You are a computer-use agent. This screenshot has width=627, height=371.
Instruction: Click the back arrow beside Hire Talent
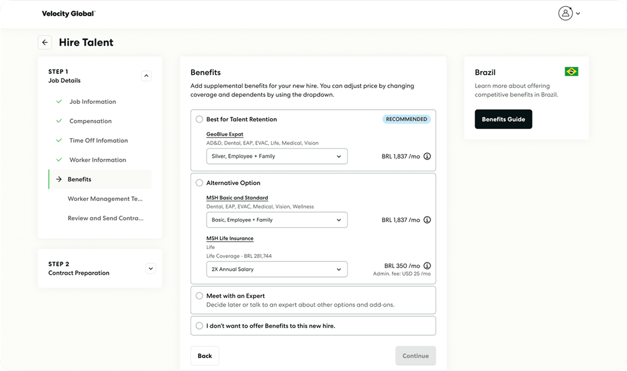coord(45,43)
